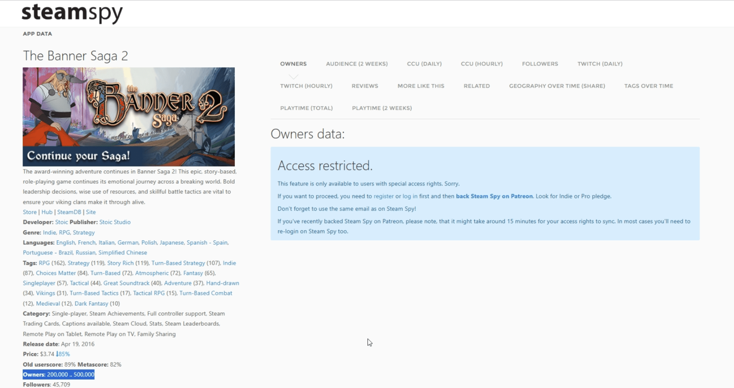Switch to the Audience (2 weeks) tab

coord(357,64)
